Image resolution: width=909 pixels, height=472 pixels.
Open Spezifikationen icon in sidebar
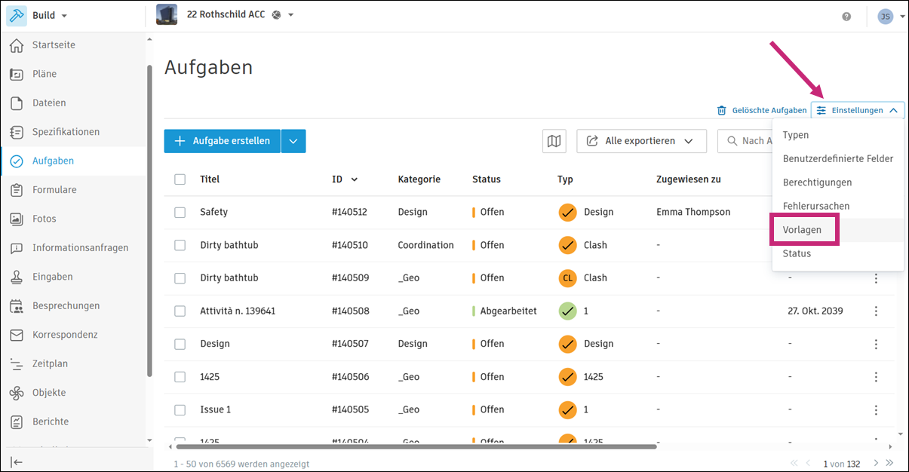[x=17, y=132]
